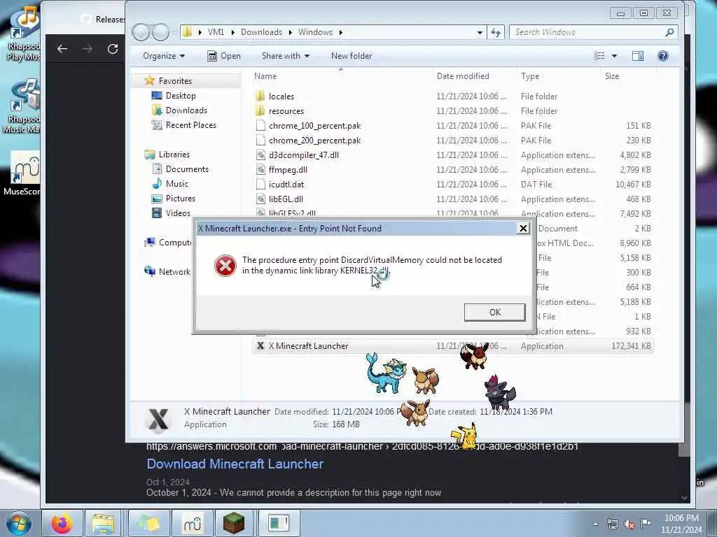The image size is (717, 537).
Task: Select the locales folder
Action: pos(281,96)
